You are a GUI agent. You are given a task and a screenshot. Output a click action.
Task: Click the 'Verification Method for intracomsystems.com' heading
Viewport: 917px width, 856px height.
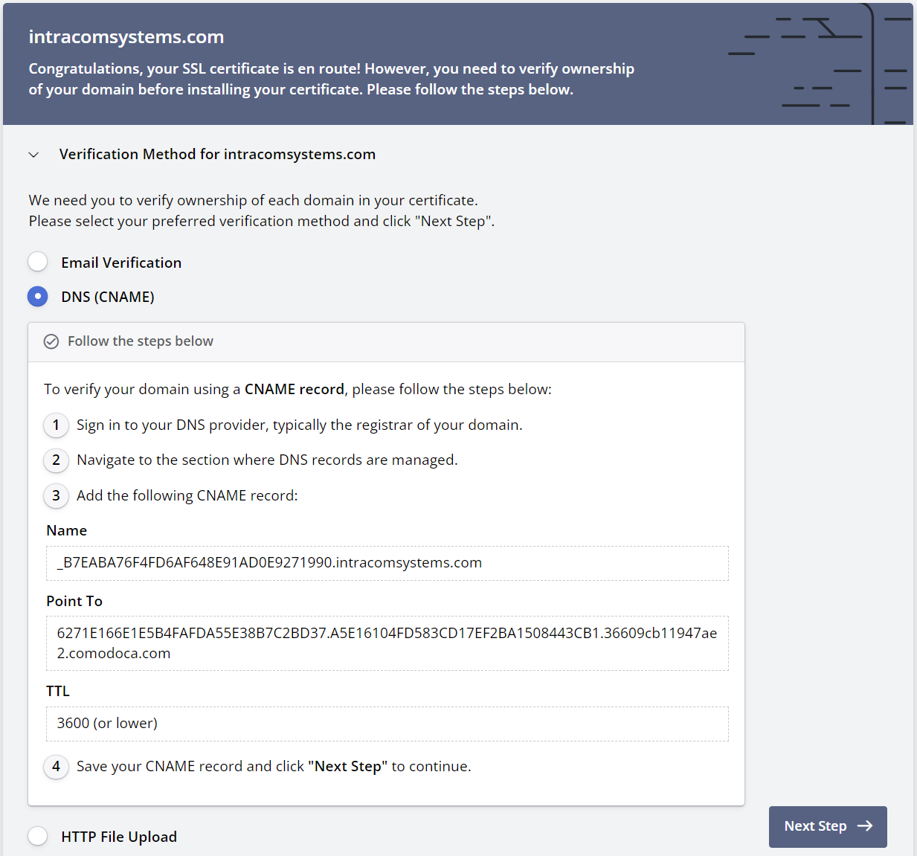pyautogui.click(x=217, y=154)
